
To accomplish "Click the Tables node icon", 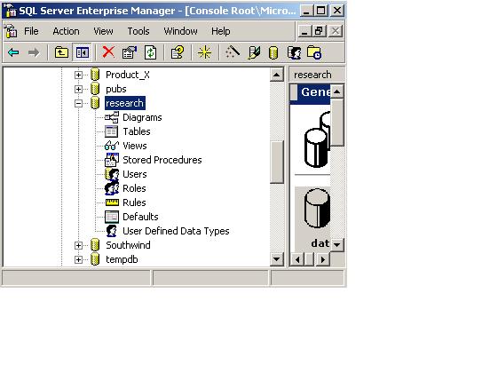I will 112,131.
